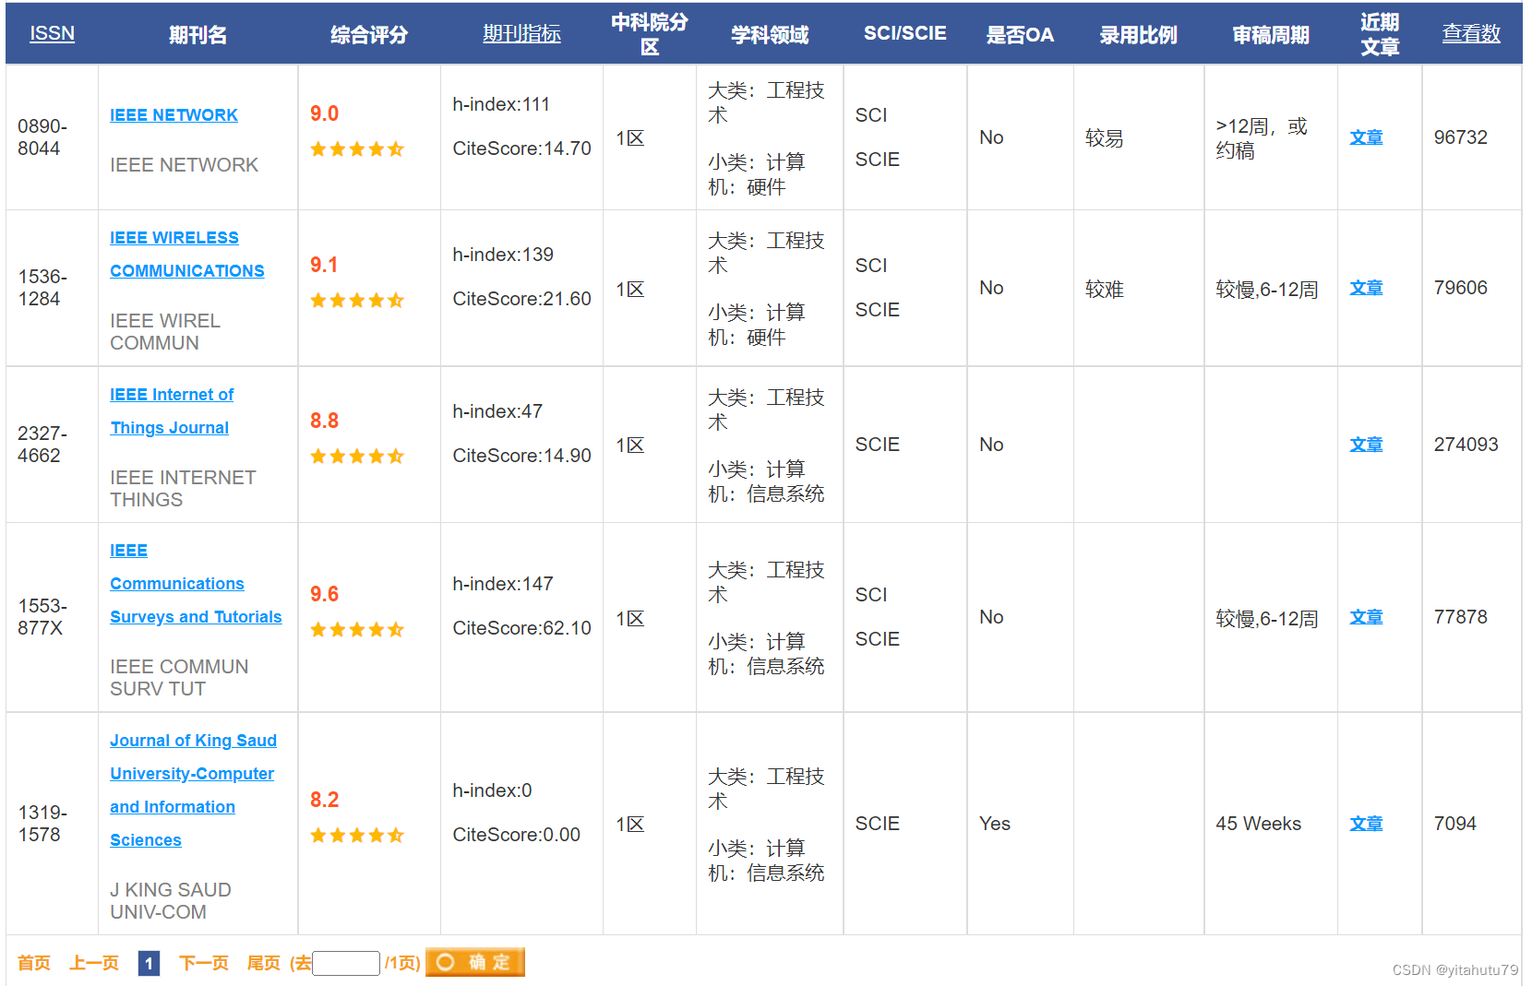Click the 期刊名 column header
The width and height of the screenshot is (1532, 986).
(197, 35)
